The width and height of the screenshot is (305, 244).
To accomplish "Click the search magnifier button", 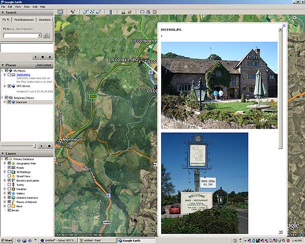I will (x=46, y=36).
